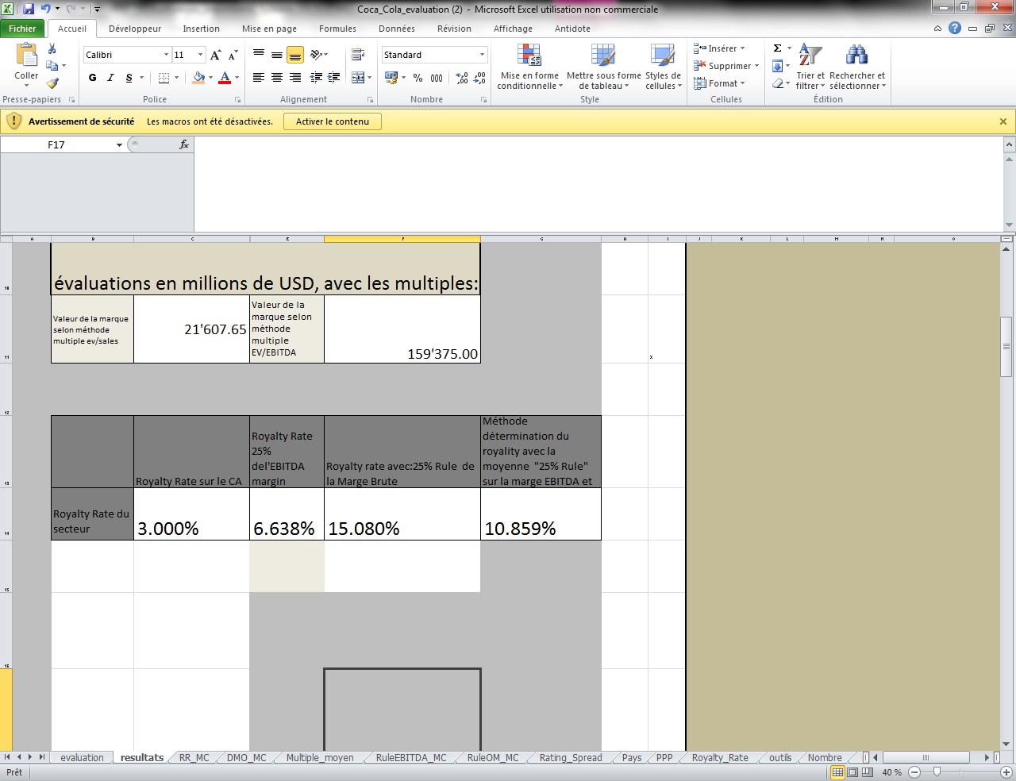Click the orientation angled text icon

coord(316,55)
